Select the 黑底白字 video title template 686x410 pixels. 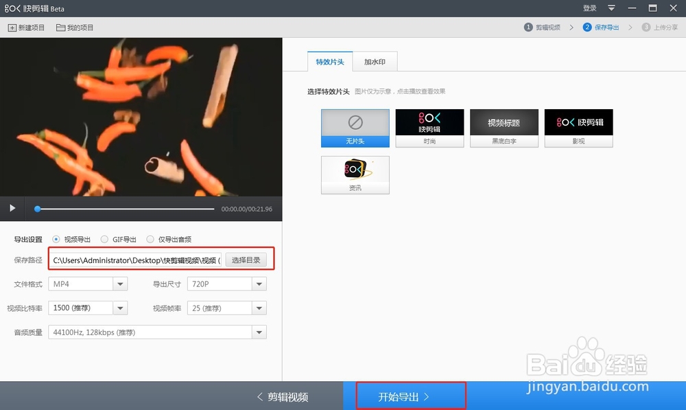[x=504, y=128]
